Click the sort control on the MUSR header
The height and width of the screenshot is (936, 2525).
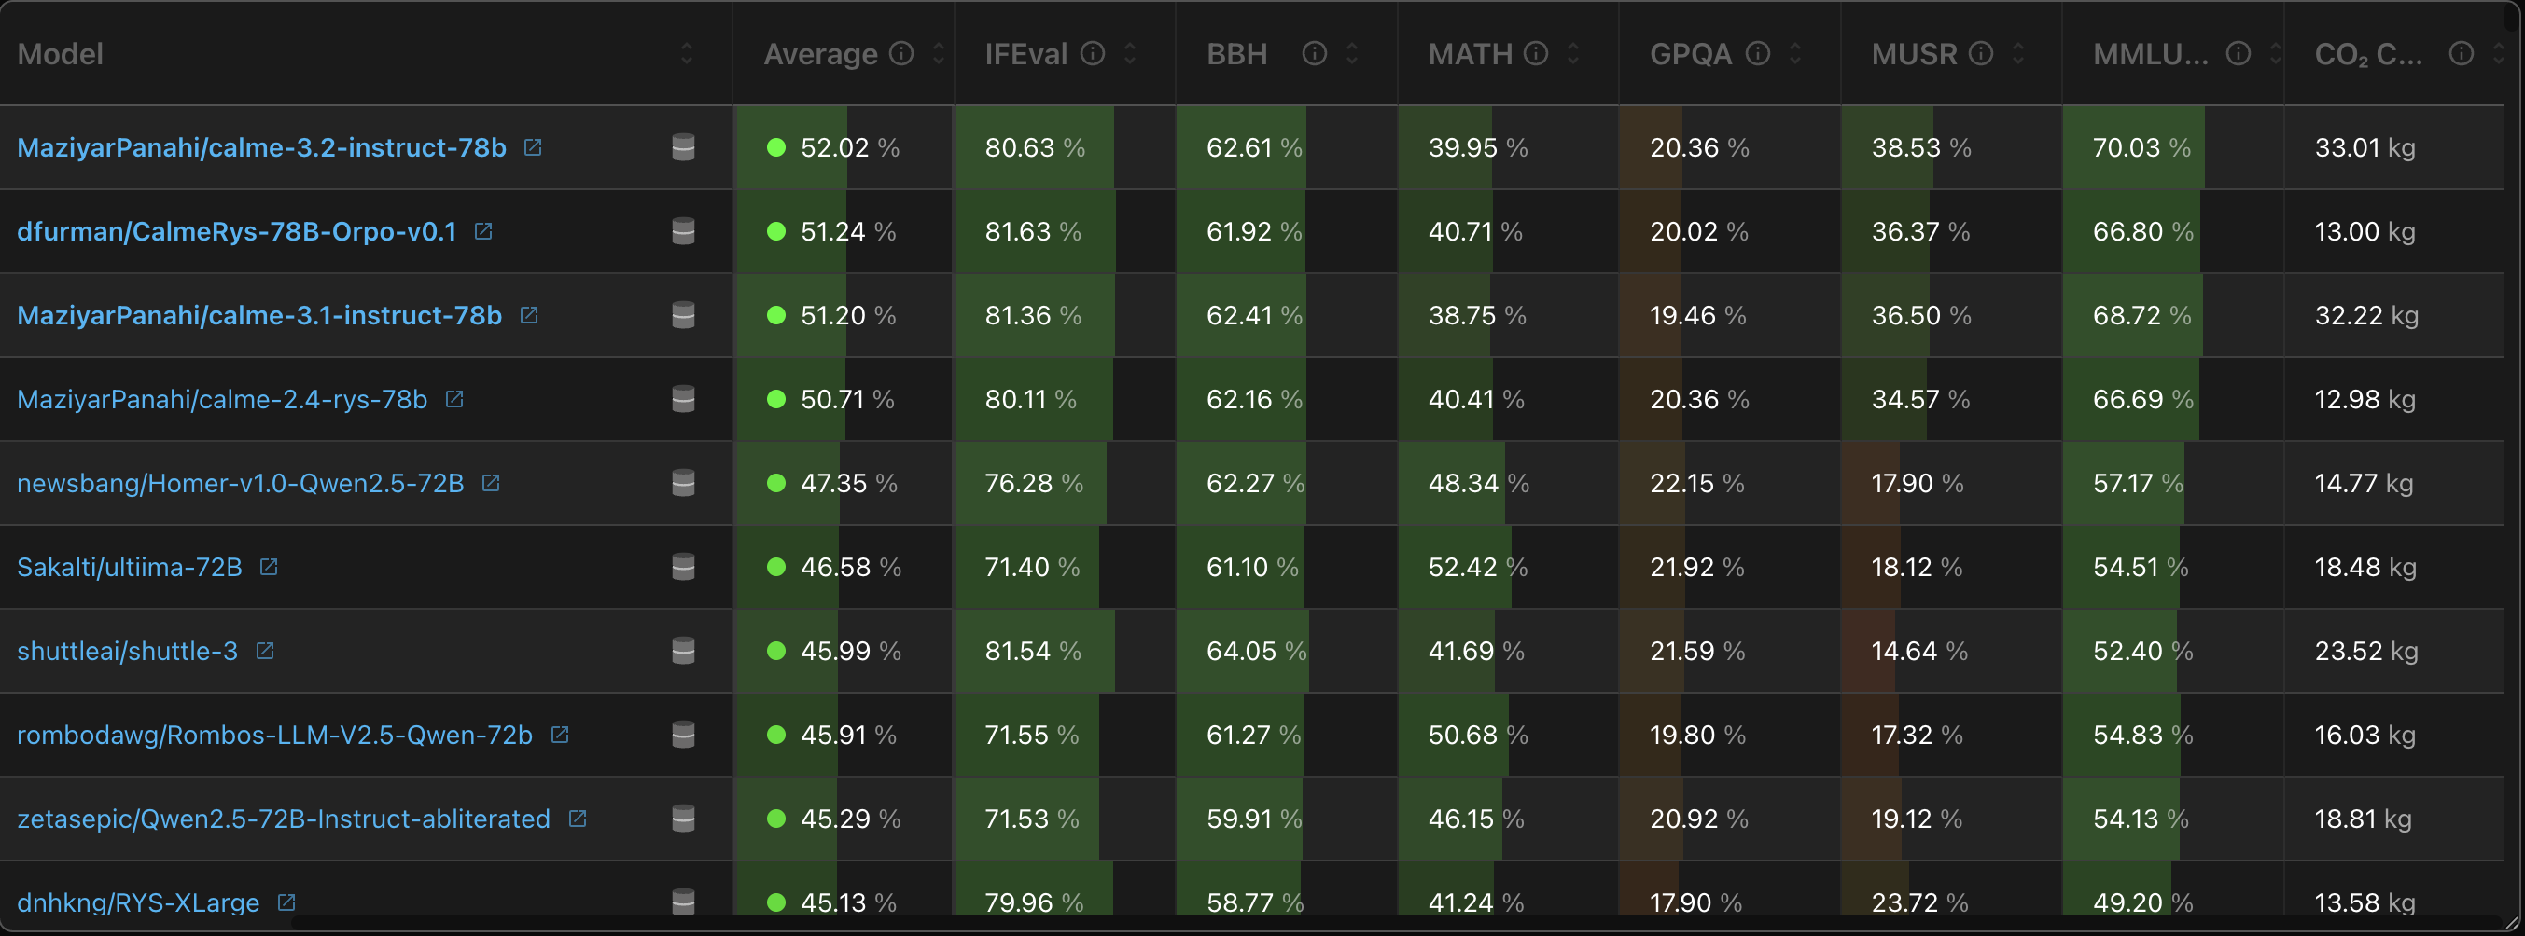pyautogui.click(x=2017, y=54)
